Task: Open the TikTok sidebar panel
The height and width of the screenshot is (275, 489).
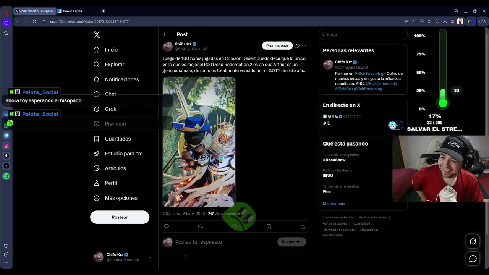Action: click(x=6, y=156)
